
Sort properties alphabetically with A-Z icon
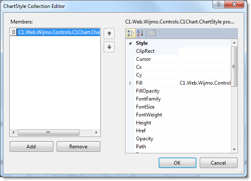click(140, 33)
